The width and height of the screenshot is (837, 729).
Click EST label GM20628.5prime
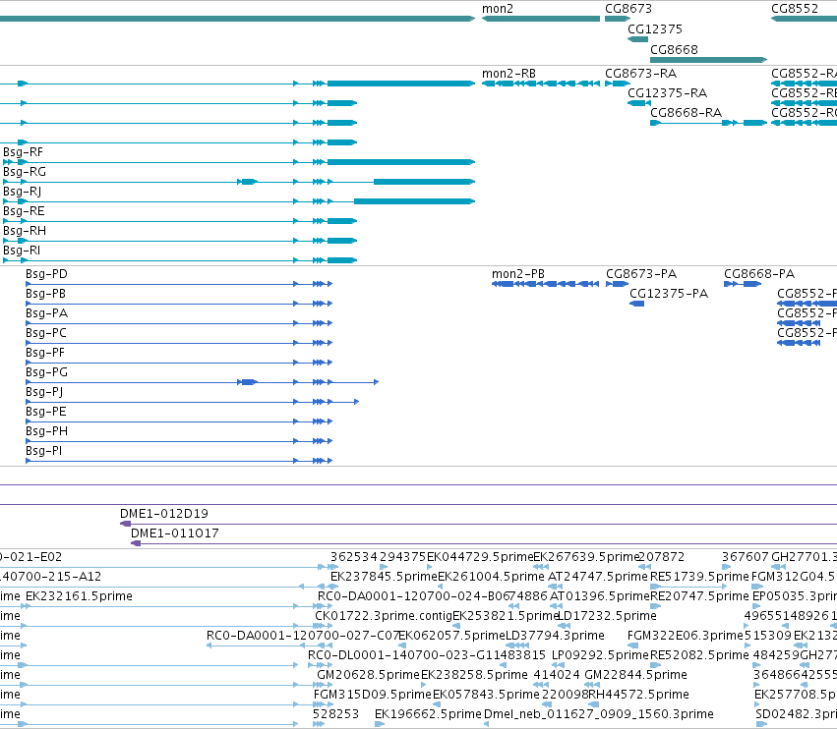tap(368, 675)
